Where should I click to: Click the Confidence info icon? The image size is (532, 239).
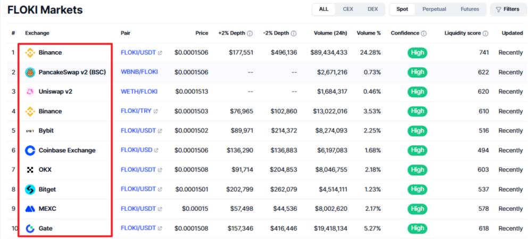coord(424,34)
